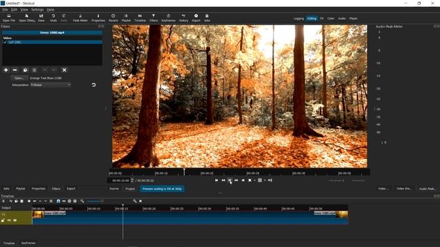Add a new filter with the plus button
The width and height of the screenshot is (440, 247).
[x=6, y=70]
